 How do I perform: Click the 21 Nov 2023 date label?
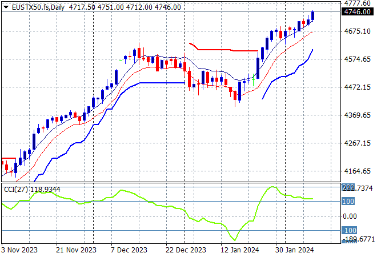76,250
